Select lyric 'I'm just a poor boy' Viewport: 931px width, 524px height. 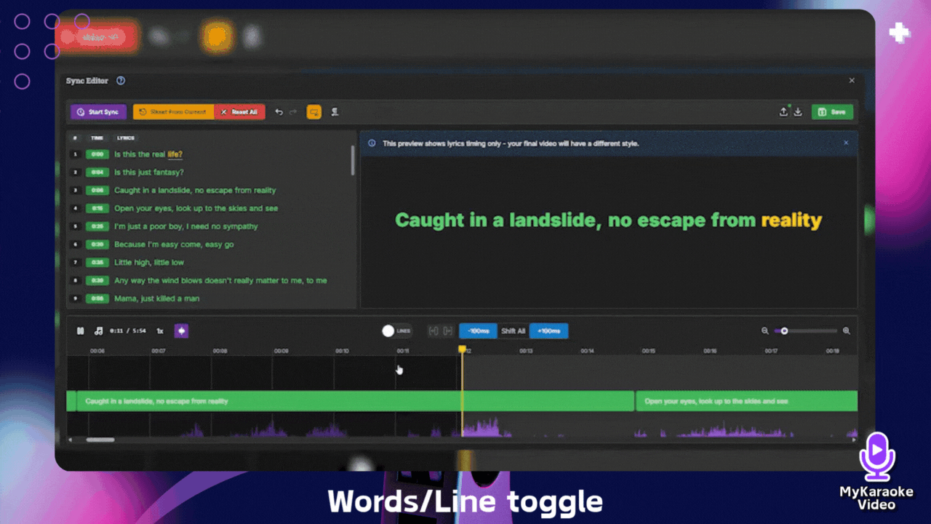tap(186, 226)
